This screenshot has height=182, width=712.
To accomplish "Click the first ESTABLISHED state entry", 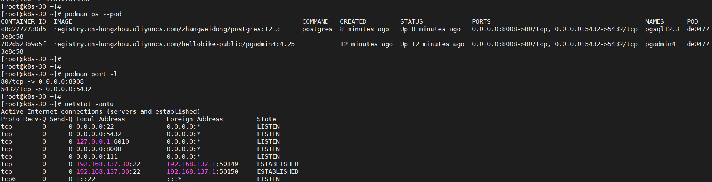I will (278, 164).
